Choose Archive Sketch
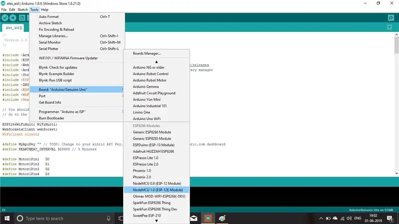This screenshot has width=399, height=224. 77,23
